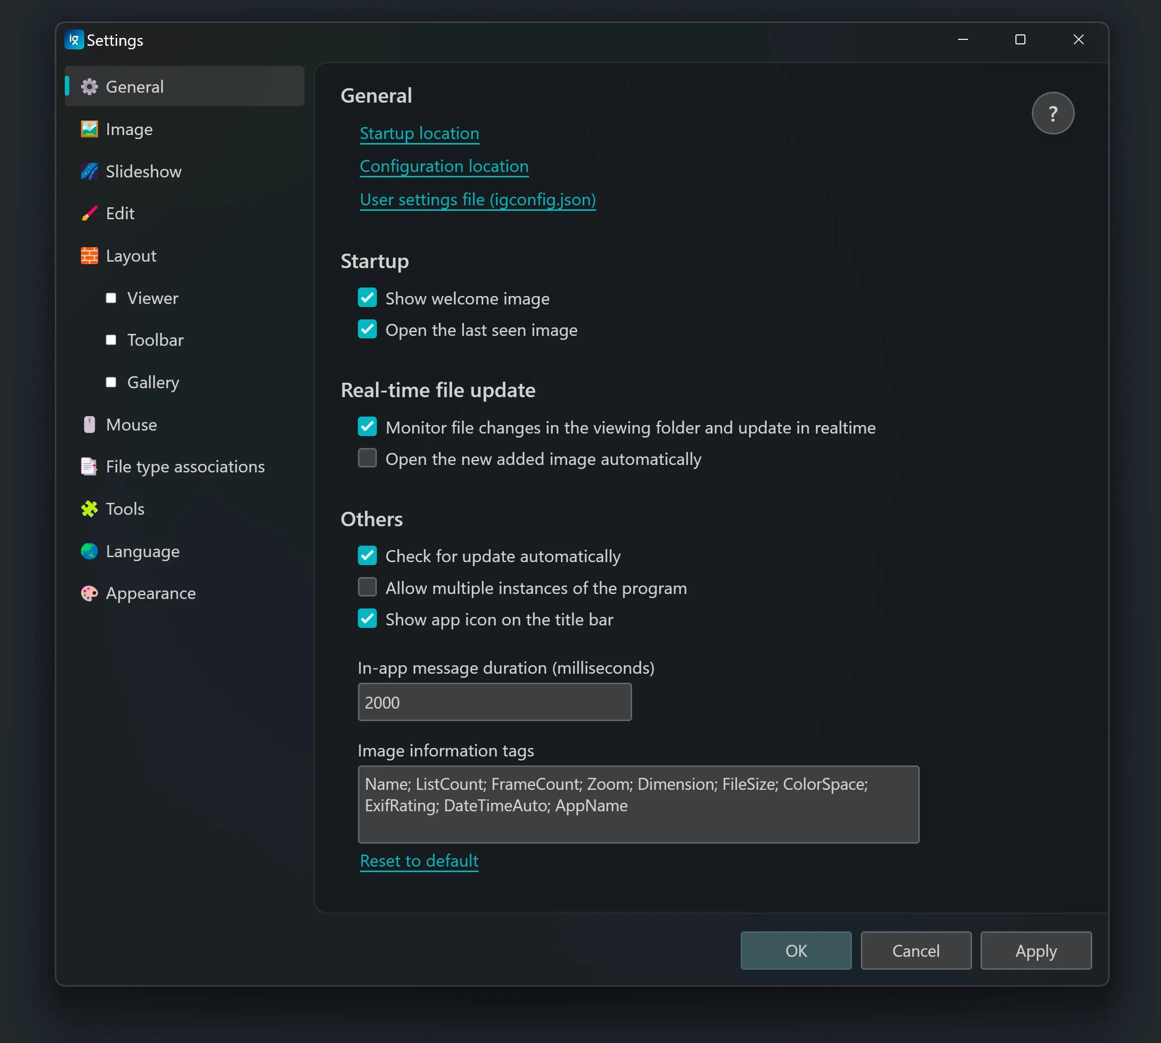This screenshot has height=1043, width=1161.
Task: Click the Edit paintbrush icon
Action: point(89,213)
